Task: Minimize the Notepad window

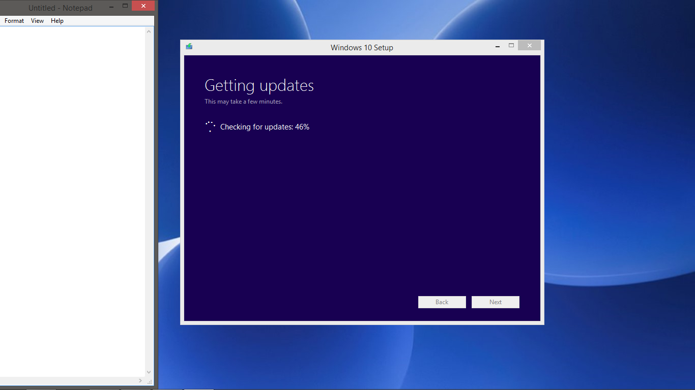Action: 111,7
